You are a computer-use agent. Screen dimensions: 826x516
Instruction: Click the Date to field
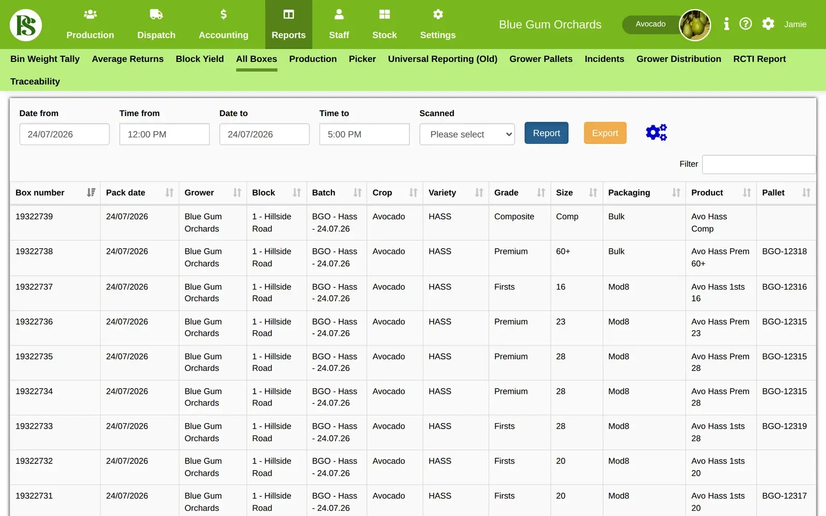coord(264,134)
